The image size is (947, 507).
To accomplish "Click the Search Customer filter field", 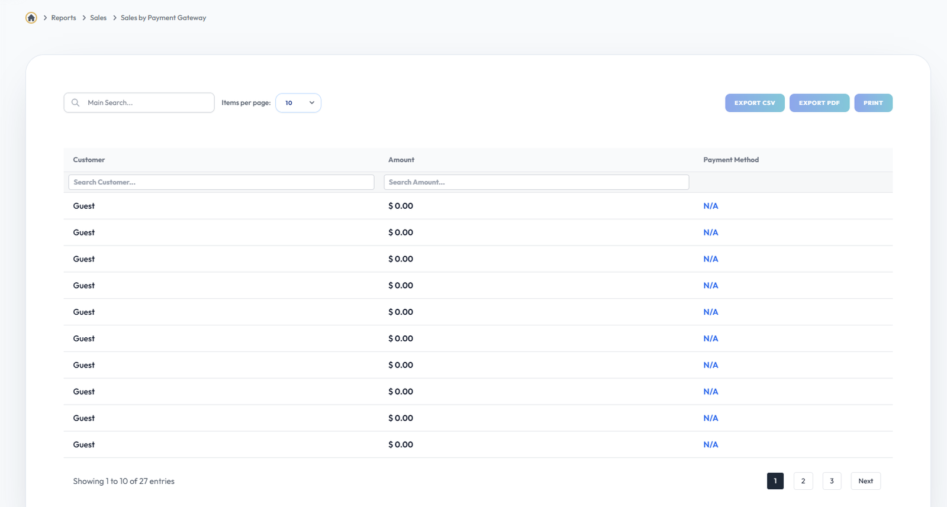I will tap(221, 182).
